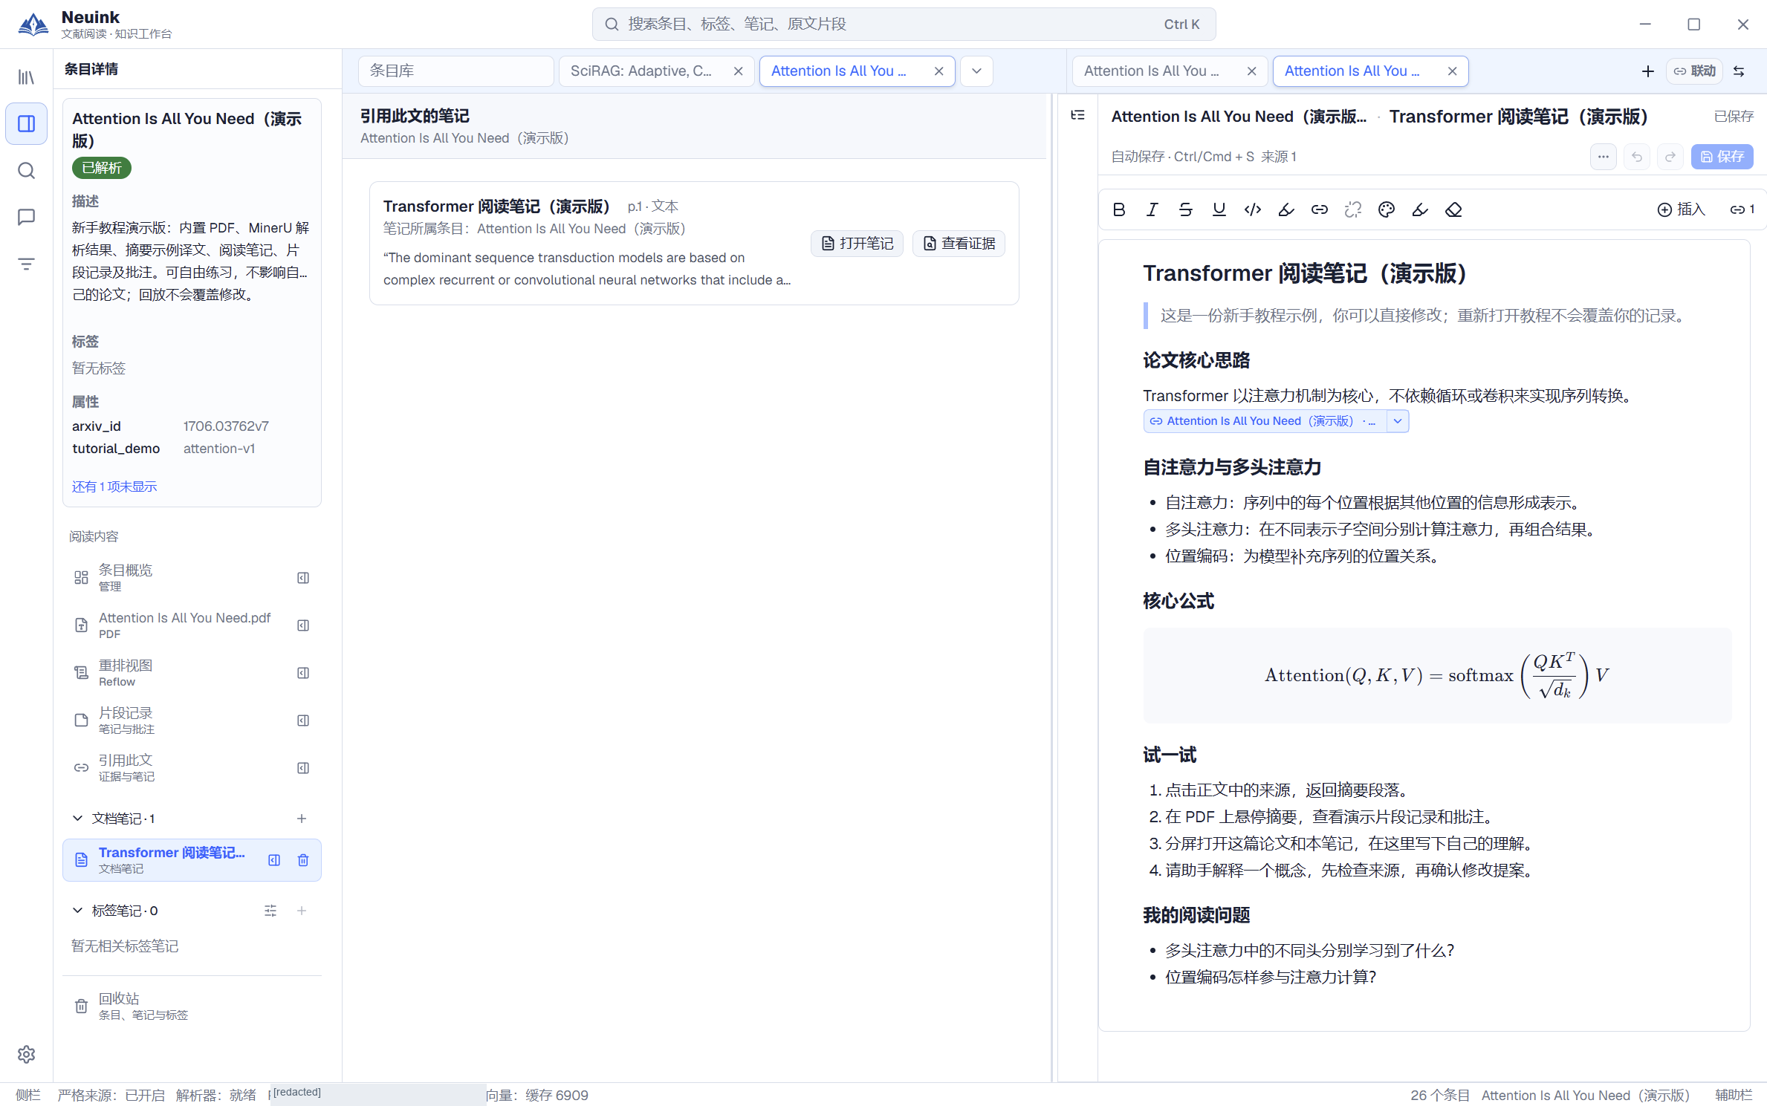This screenshot has width=1767, height=1106.
Task: Expand the citation source dropdown arrow
Action: tap(1398, 421)
